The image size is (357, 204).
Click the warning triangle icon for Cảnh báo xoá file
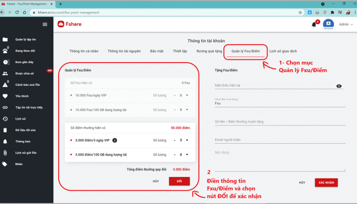pos(5,85)
